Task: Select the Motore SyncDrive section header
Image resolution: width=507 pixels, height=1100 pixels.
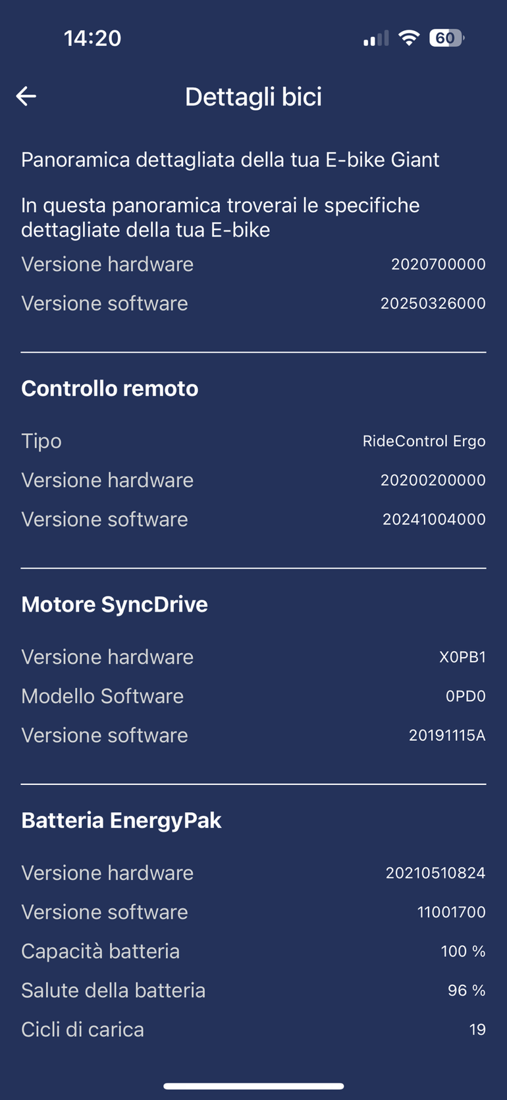Action: click(115, 604)
